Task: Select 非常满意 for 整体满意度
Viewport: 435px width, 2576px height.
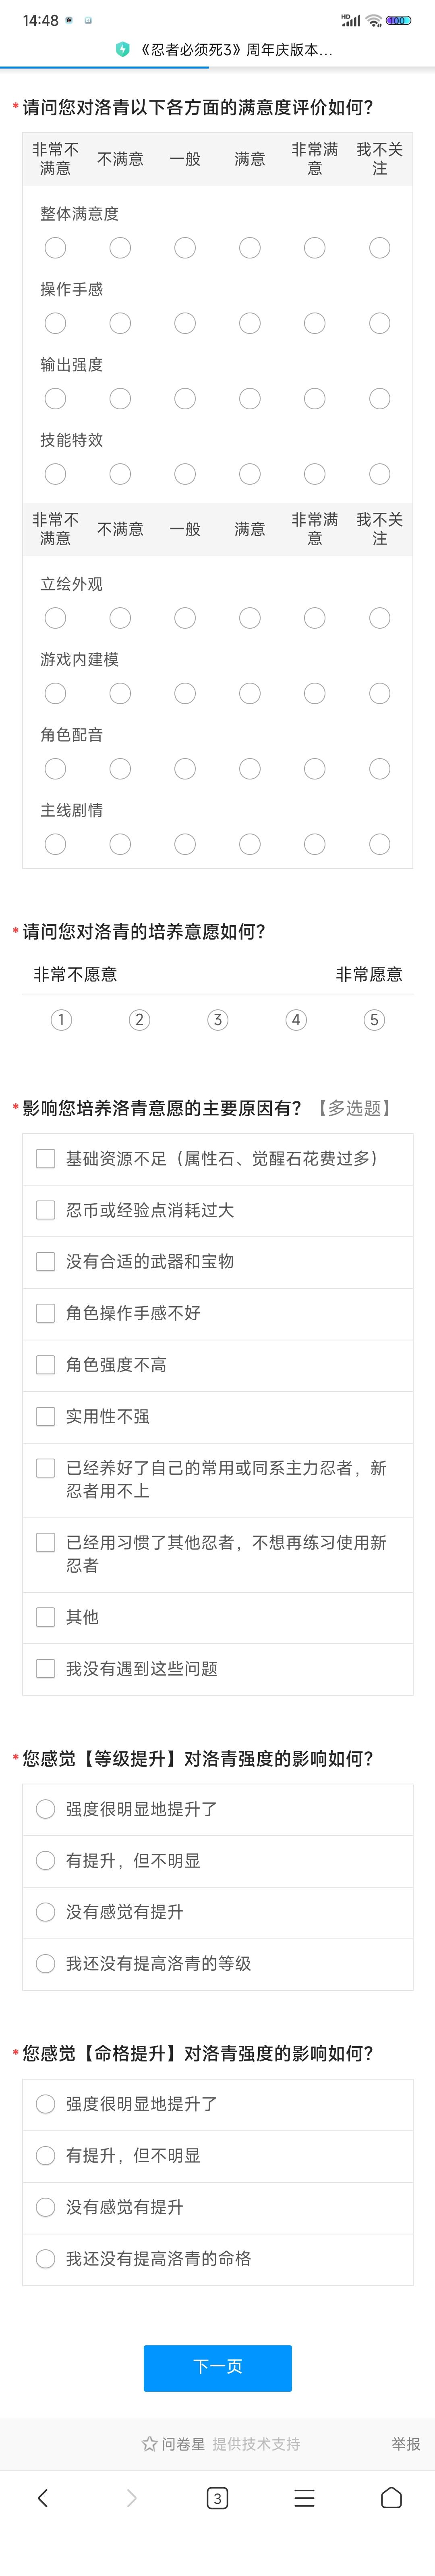Action: pos(314,248)
